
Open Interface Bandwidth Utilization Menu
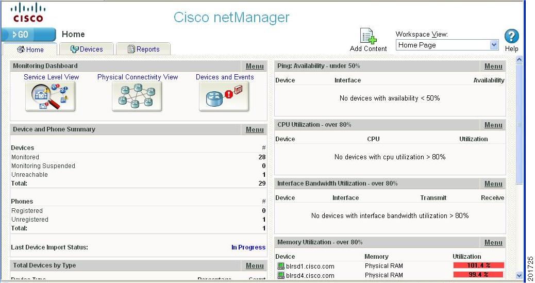tap(493, 184)
